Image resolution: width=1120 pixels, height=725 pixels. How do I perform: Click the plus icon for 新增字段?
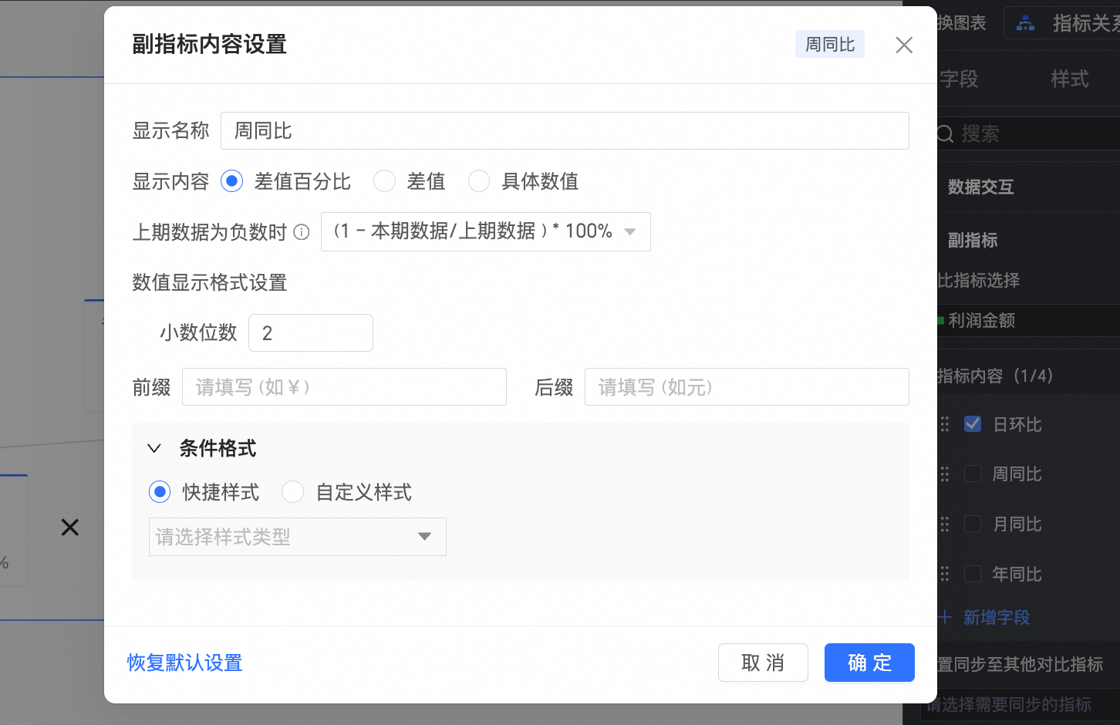(945, 617)
